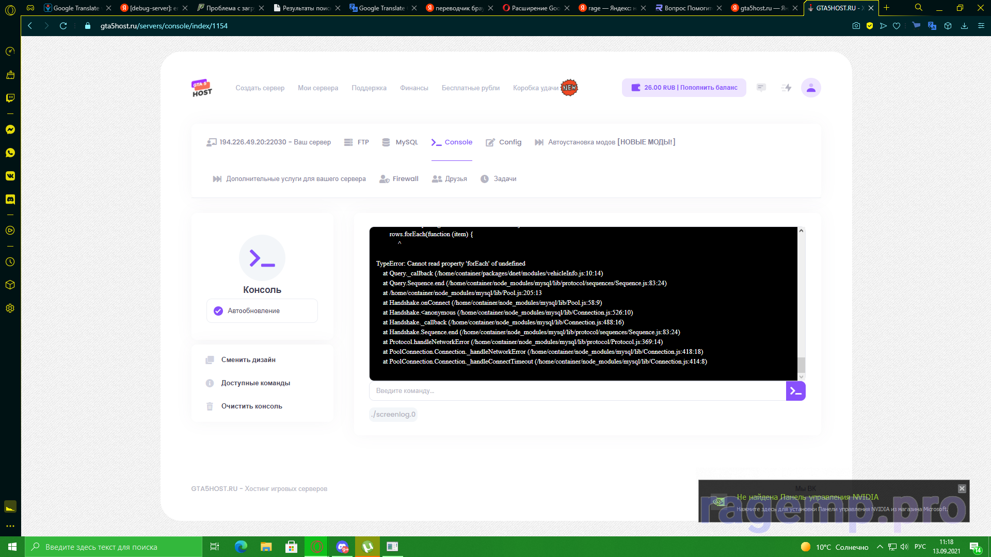This screenshot has height=557, width=991.
Task: Open Opera search tabs magnifier
Action: (x=919, y=8)
